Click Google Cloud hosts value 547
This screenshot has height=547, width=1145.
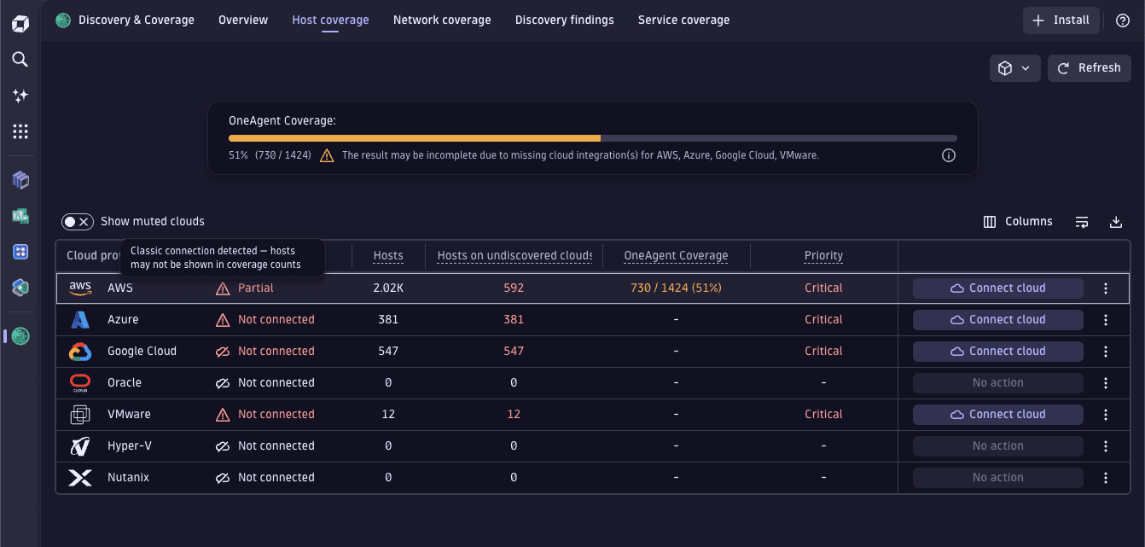pyautogui.click(x=388, y=352)
